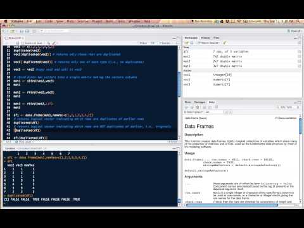Image resolution: width=304 pixels, height=228 pixels.
Task: Open the Data Frames topic dropdown
Action: [194, 112]
